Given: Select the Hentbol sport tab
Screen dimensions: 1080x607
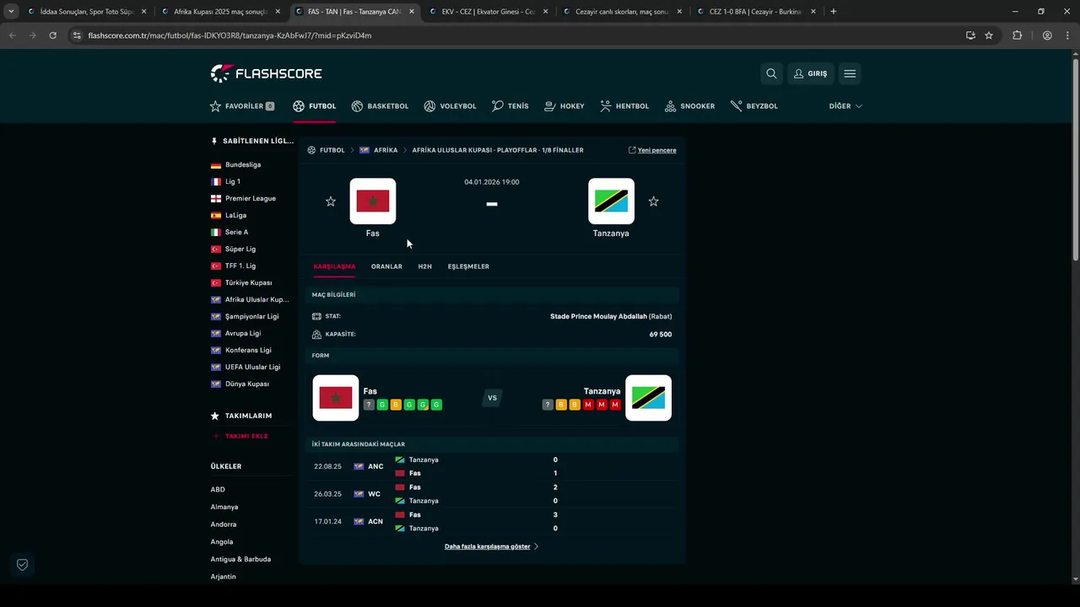Looking at the screenshot, I should [624, 106].
